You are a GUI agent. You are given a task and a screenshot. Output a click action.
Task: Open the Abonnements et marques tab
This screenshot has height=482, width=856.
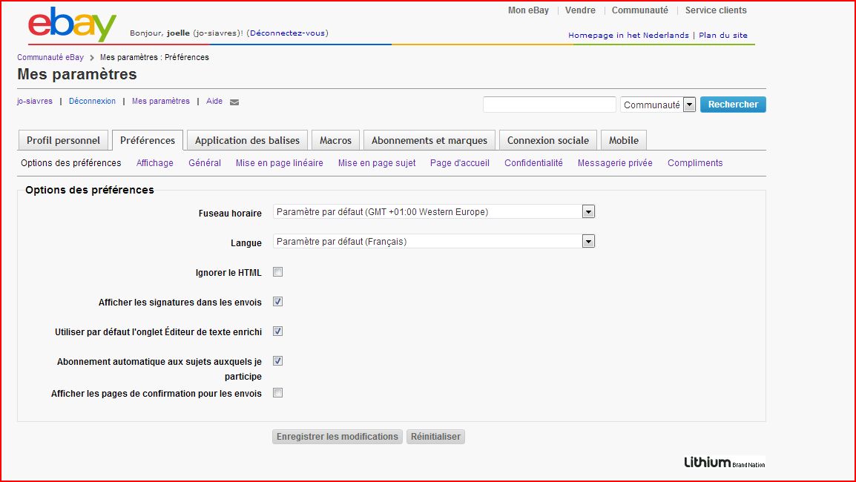(x=429, y=140)
